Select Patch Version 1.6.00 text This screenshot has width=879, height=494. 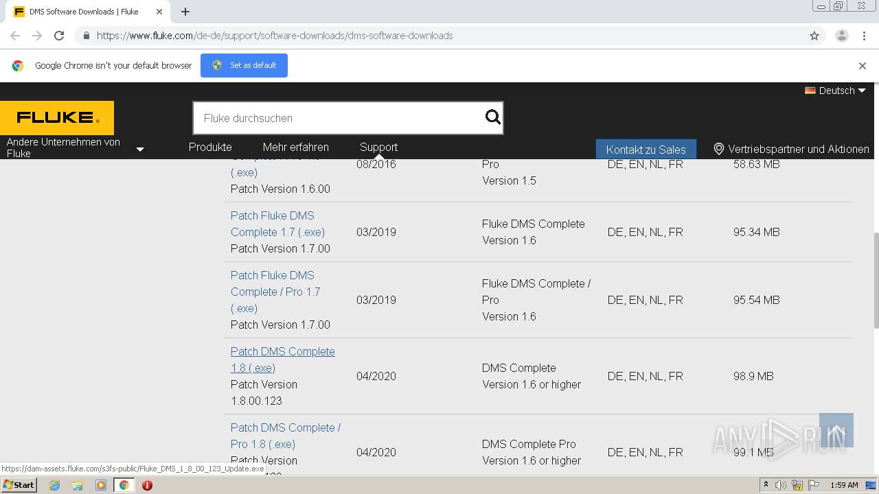click(280, 189)
